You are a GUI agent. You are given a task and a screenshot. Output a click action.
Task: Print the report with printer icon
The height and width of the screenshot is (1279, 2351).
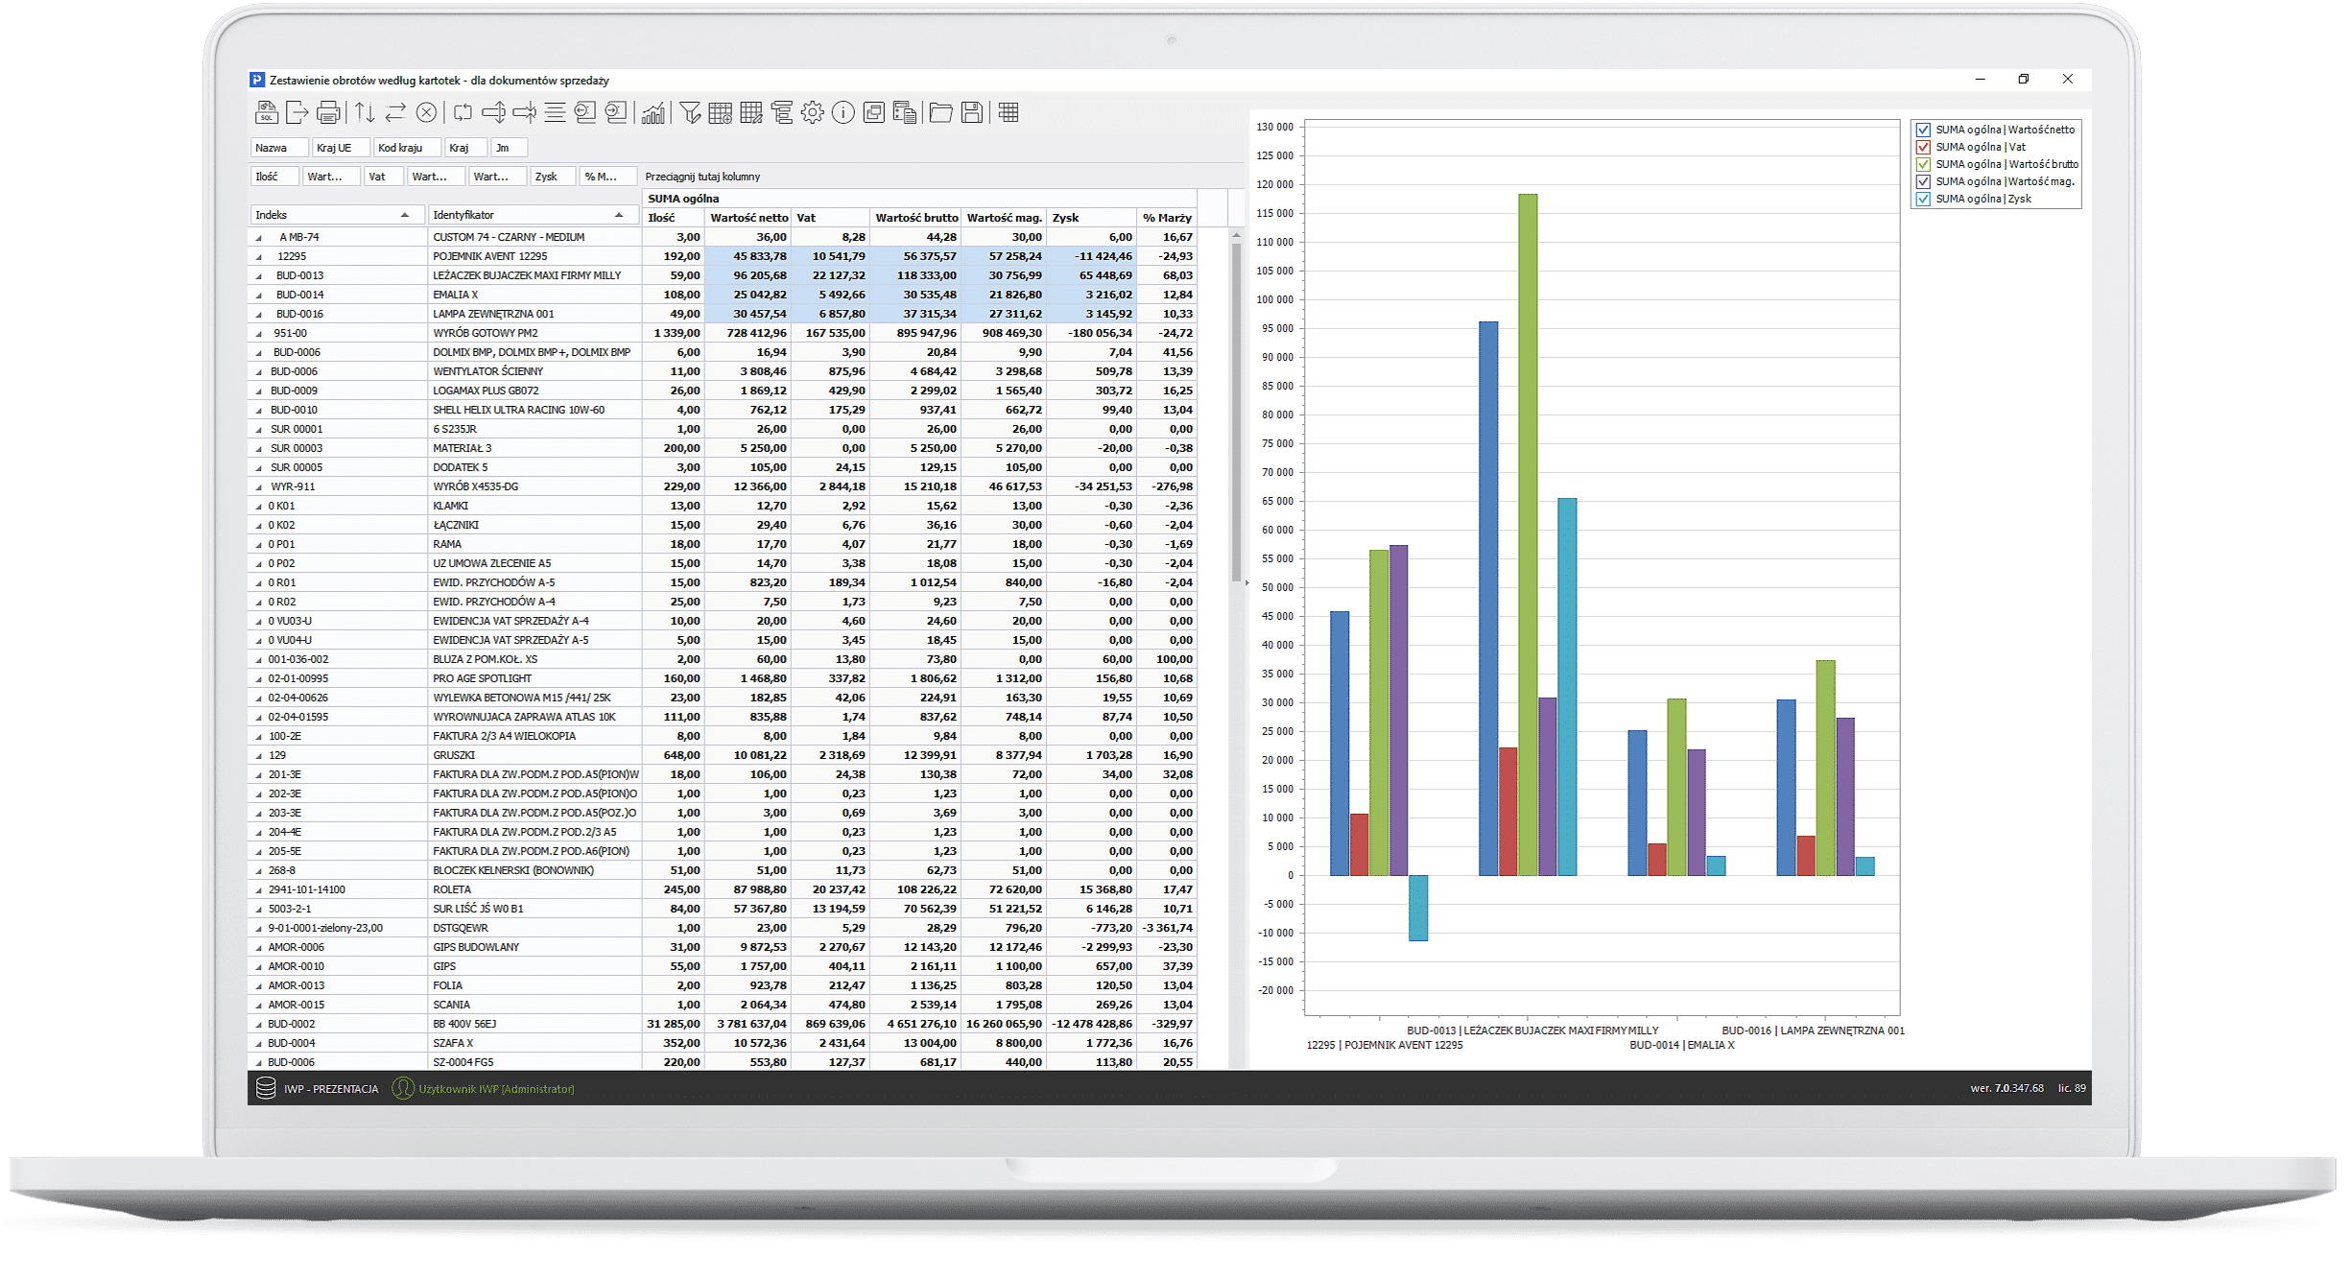[x=328, y=113]
